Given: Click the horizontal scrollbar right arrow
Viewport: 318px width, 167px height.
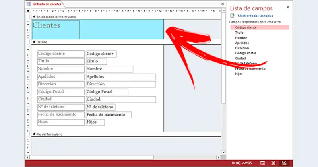Looking at the screenshot, I should (218, 157).
